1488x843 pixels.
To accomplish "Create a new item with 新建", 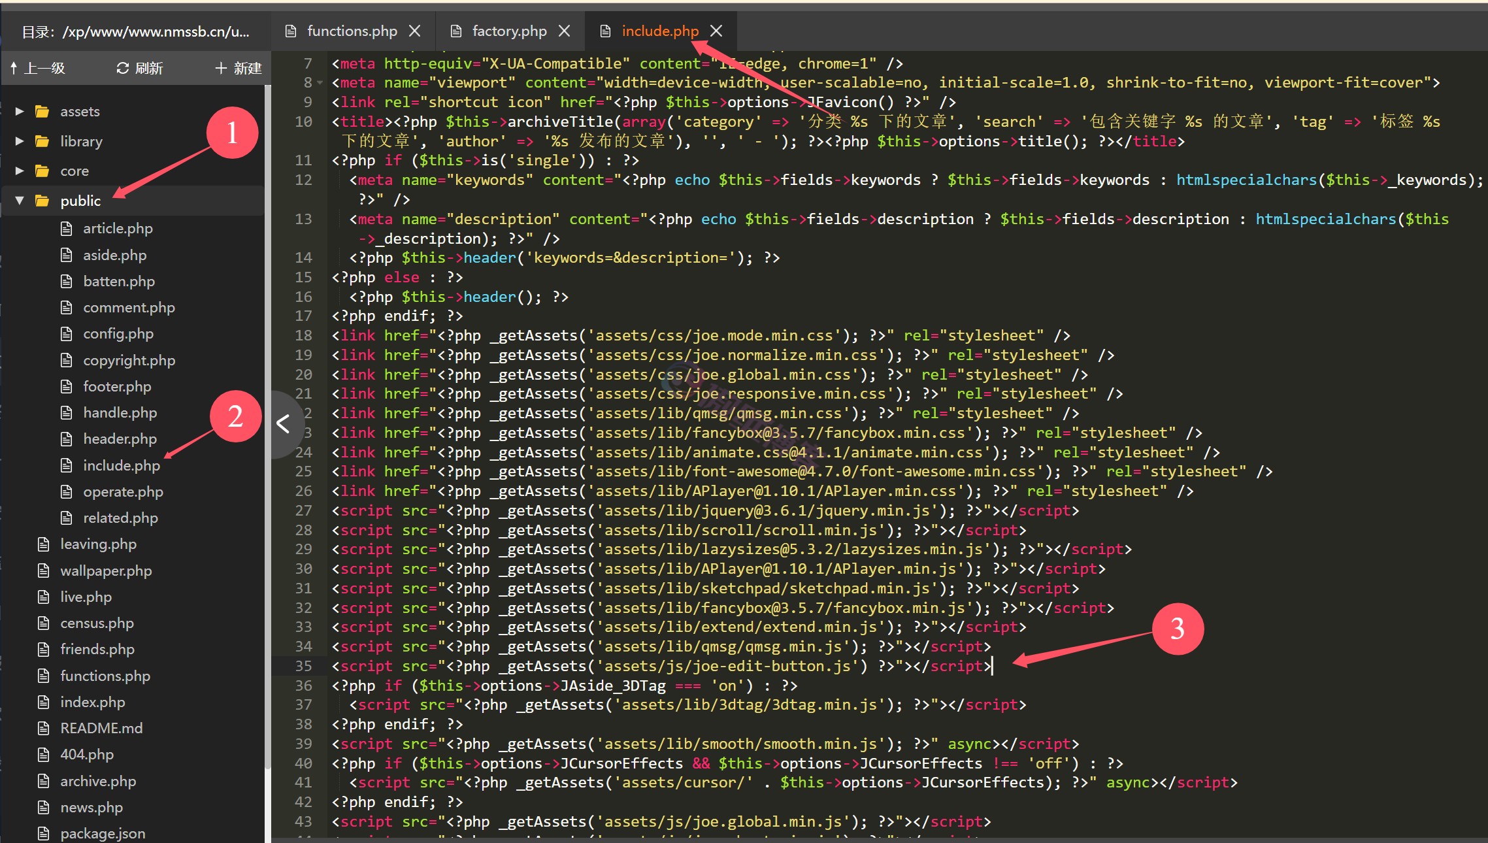I will (x=239, y=68).
